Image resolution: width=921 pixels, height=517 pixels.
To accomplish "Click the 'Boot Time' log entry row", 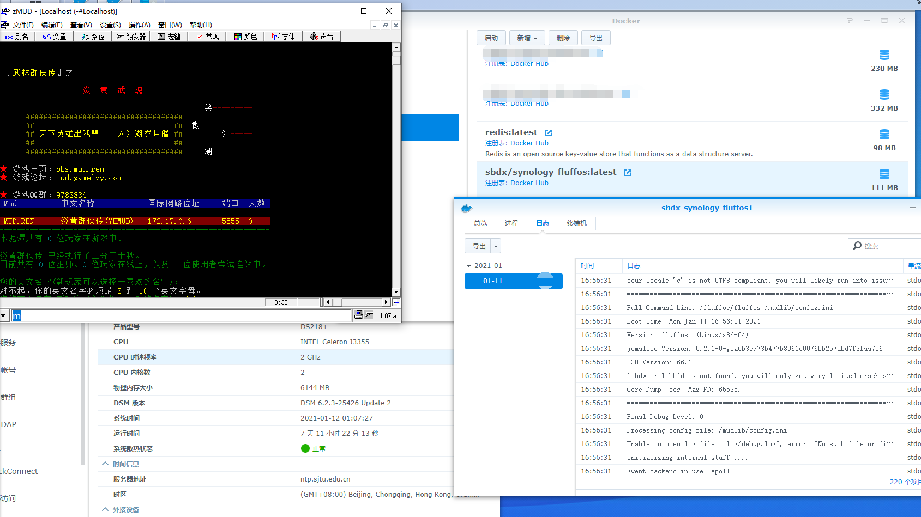I will coord(748,321).
